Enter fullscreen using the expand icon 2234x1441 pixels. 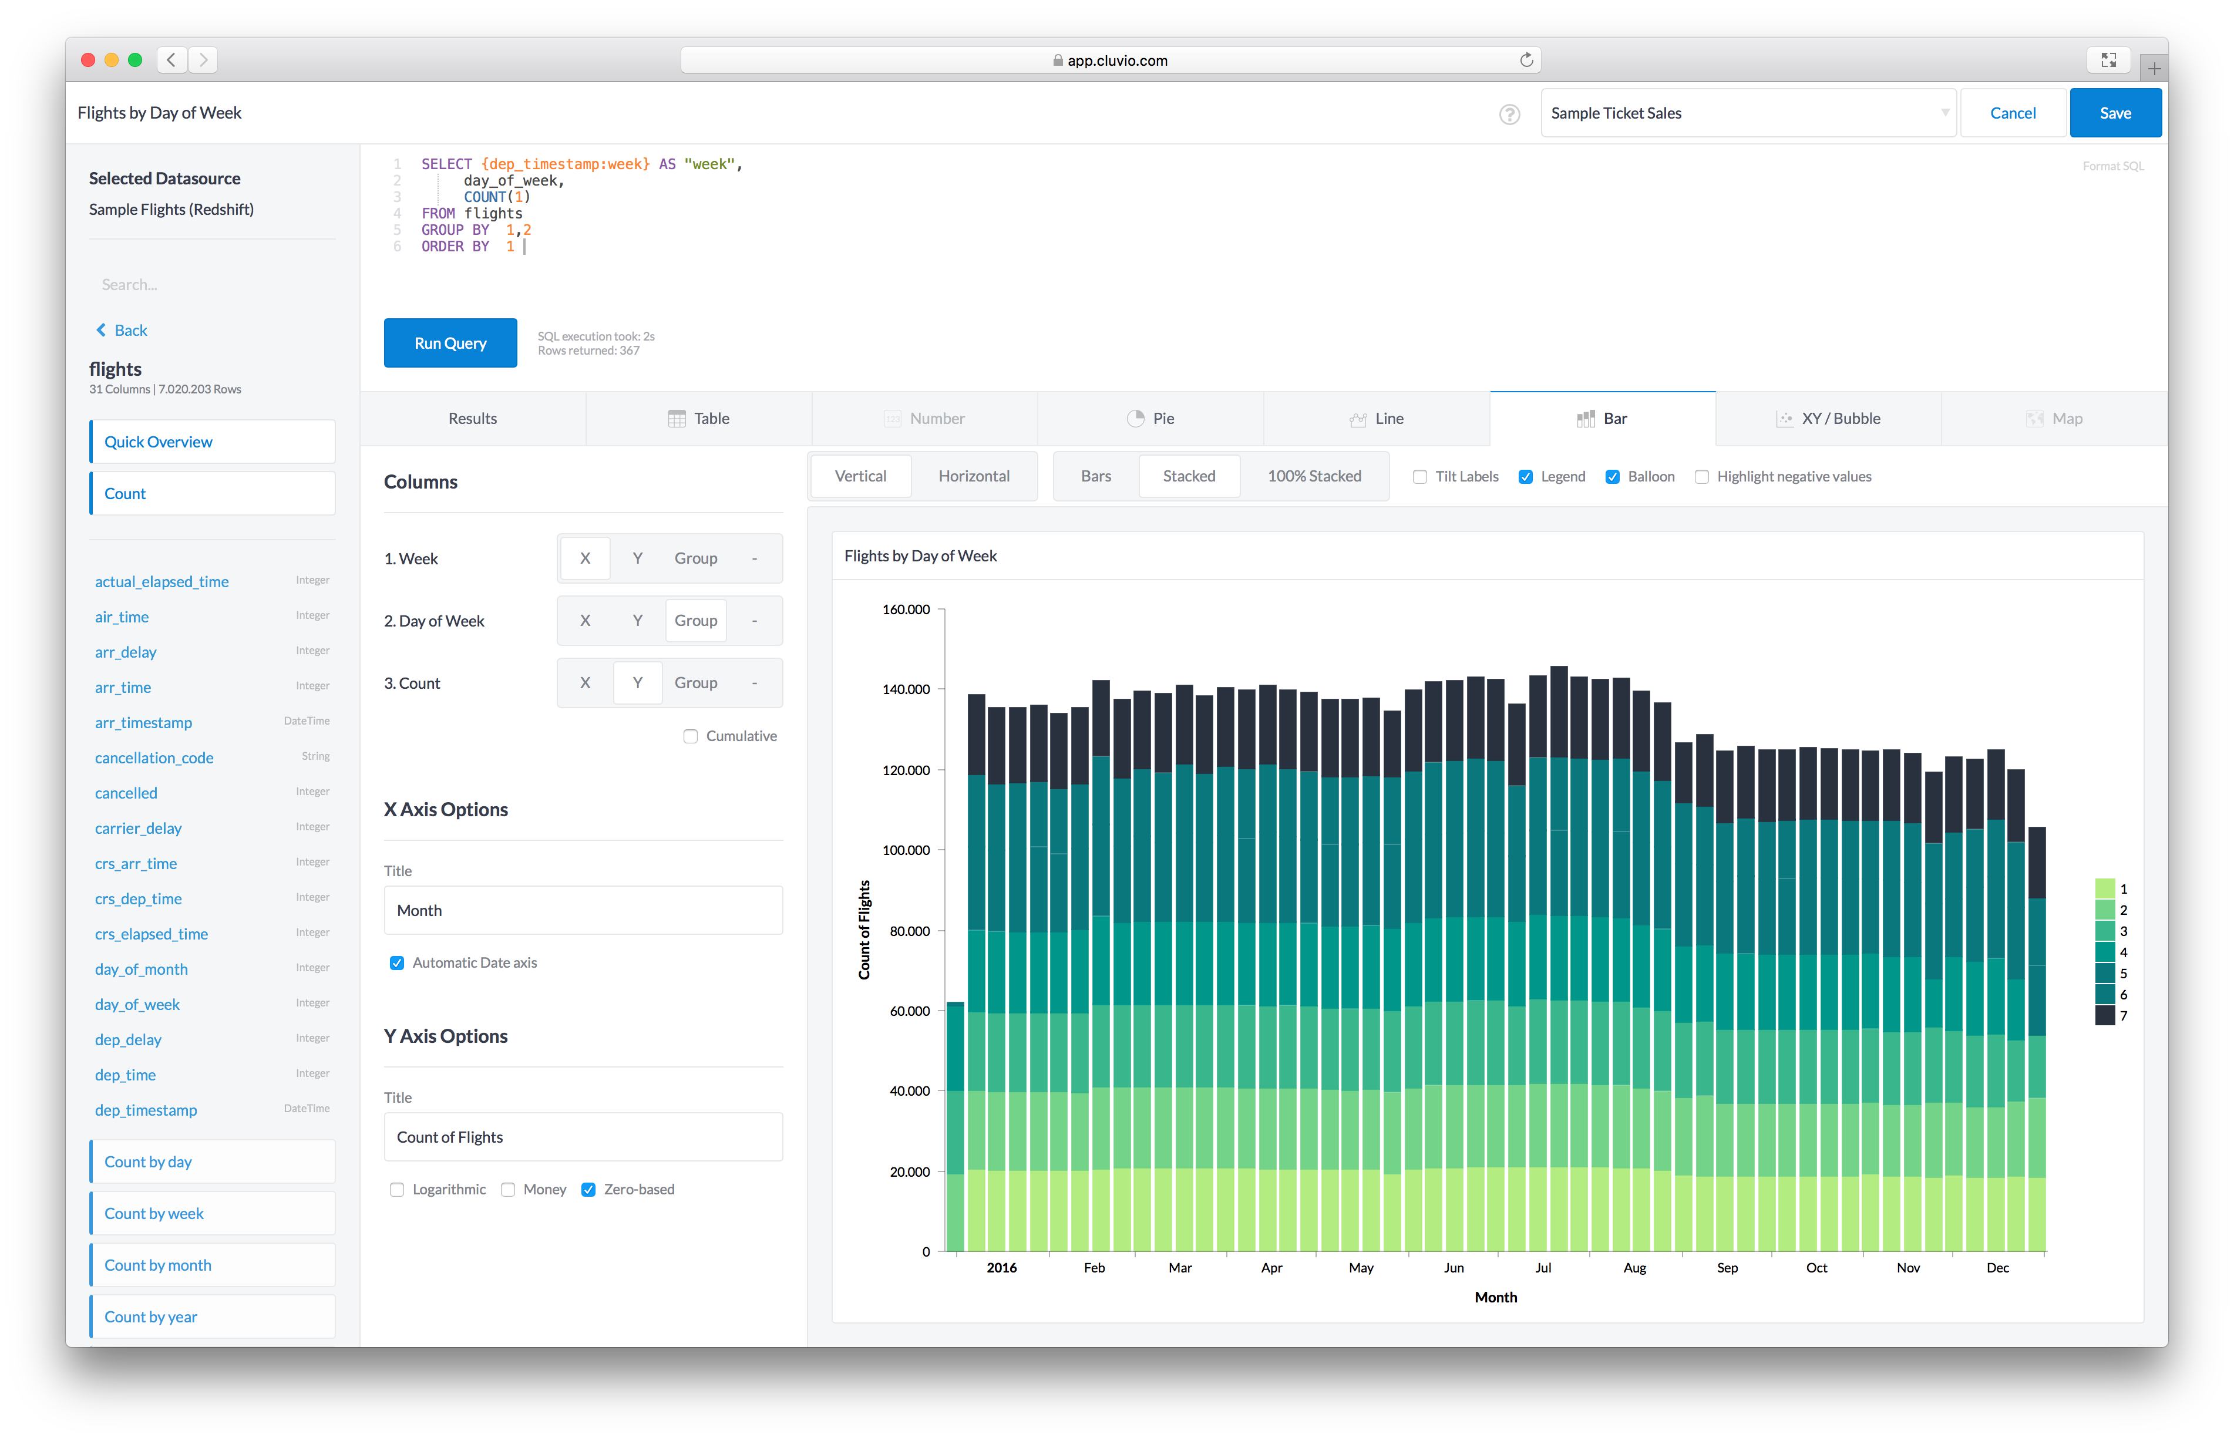tap(2108, 60)
